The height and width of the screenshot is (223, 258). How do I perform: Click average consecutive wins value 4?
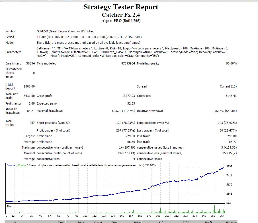point(134,159)
